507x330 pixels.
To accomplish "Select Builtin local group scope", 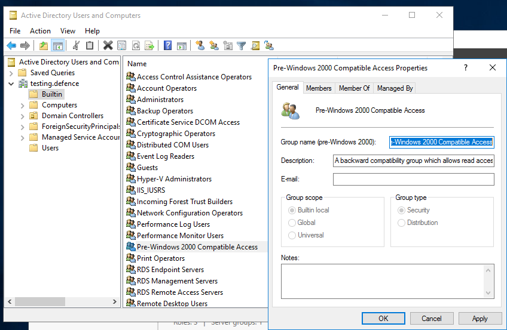I will click(x=292, y=210).
